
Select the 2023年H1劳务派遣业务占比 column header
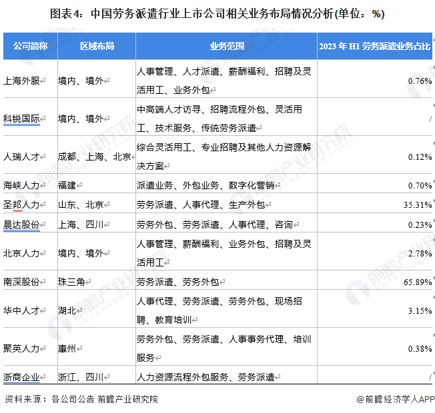375,46
